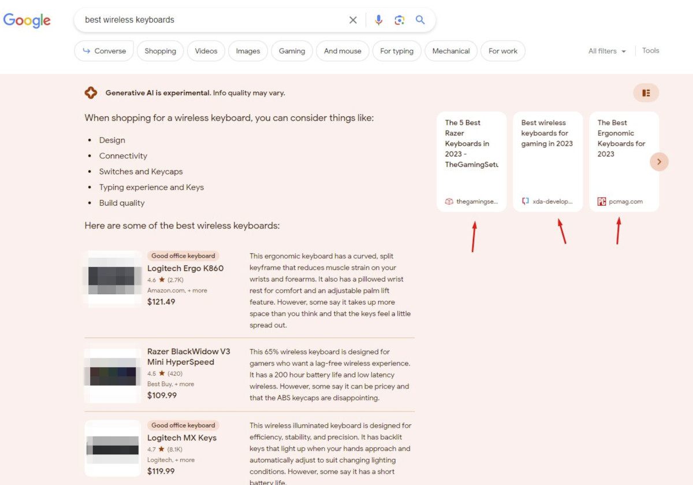The image size is (693, 485).
Task: Enable the For typing filter
Action: pos(397,51)
